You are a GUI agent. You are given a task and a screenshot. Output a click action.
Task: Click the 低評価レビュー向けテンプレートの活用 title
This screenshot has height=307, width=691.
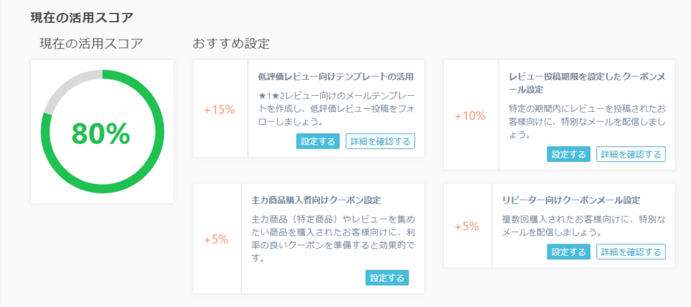336,77
